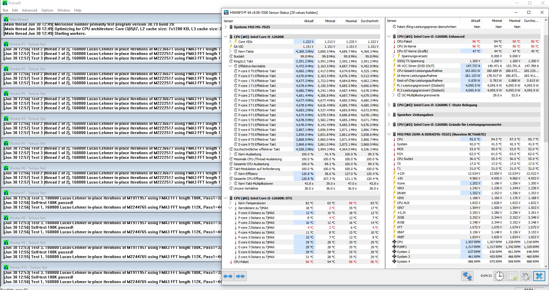Open the Help menu in Prime95
Viewport: 549px width, 290px height.
pos(78,10)
